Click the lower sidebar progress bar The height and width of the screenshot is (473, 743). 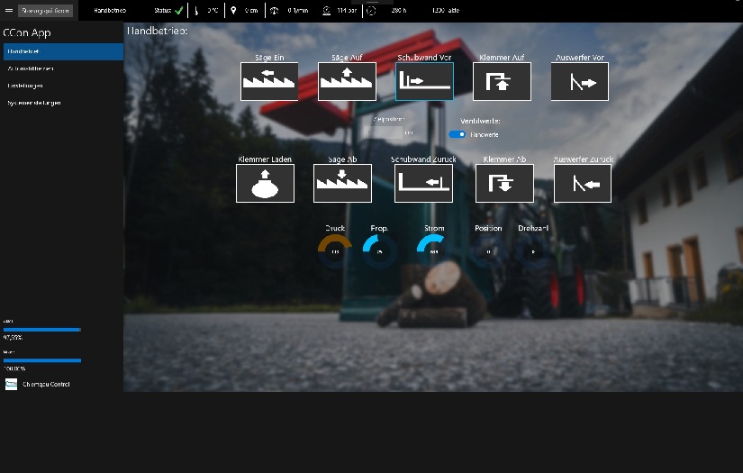tap(42, 360)
